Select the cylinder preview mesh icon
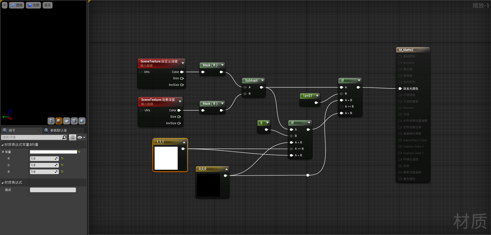Screen dimensions: 491x235 51,121
